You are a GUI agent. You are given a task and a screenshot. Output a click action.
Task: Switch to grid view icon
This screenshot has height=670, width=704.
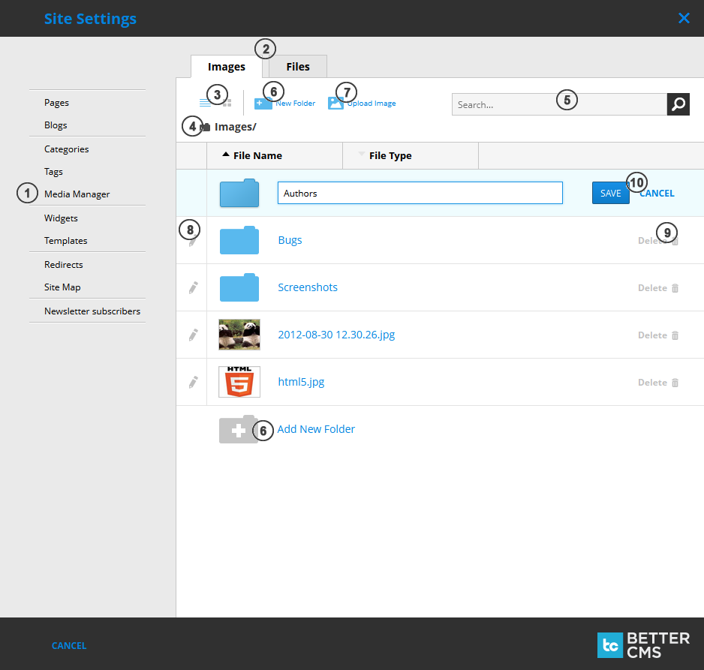227,103
